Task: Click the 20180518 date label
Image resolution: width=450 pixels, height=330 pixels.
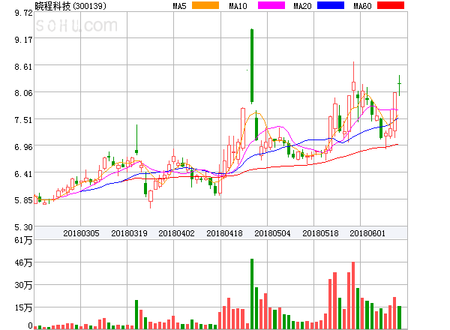Action: click(x=320, y=233)
